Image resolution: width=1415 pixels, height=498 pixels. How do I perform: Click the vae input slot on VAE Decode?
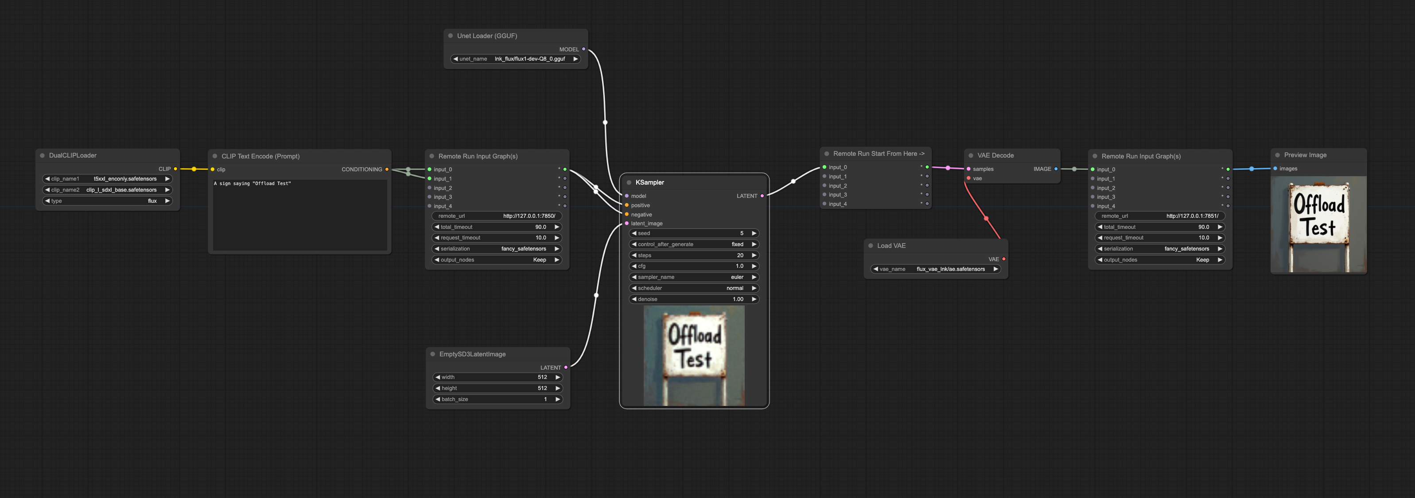point(968,178)
